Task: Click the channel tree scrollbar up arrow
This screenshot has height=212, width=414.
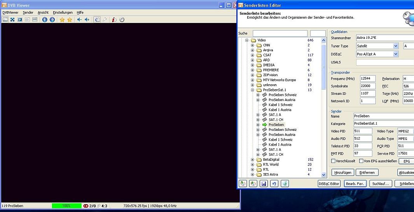Action: 324,40
